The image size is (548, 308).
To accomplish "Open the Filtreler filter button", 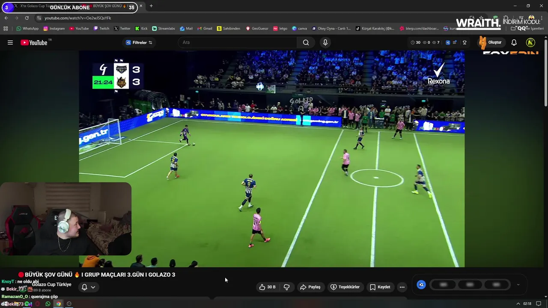I will click(x=139, y=42).
